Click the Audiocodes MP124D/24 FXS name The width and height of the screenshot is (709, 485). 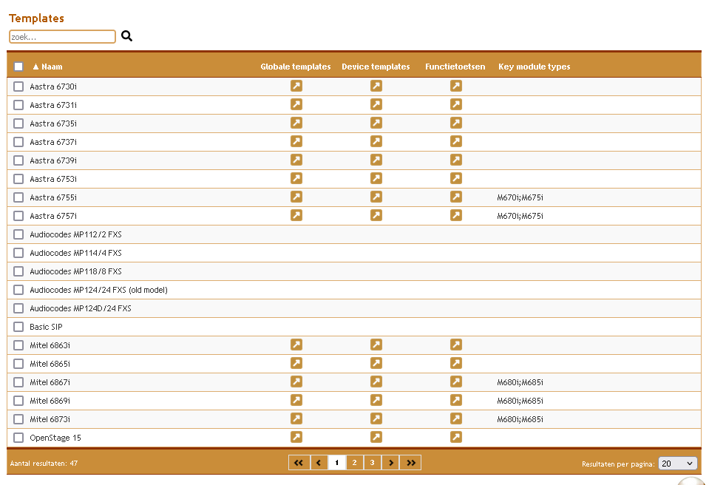pyautogui.click(x=81, y=308)
